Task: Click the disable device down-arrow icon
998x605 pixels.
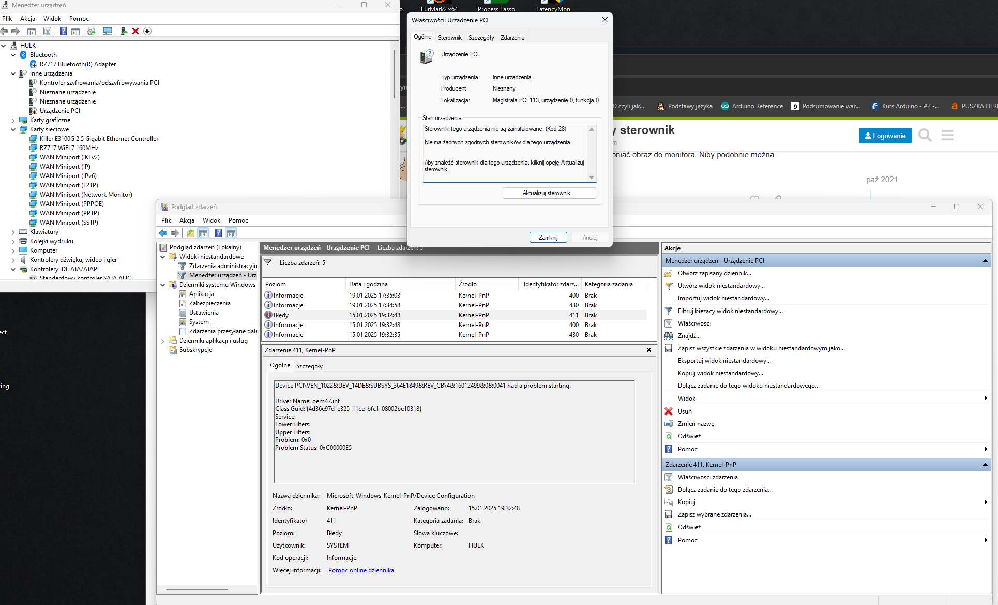Action: coord(147,31)
